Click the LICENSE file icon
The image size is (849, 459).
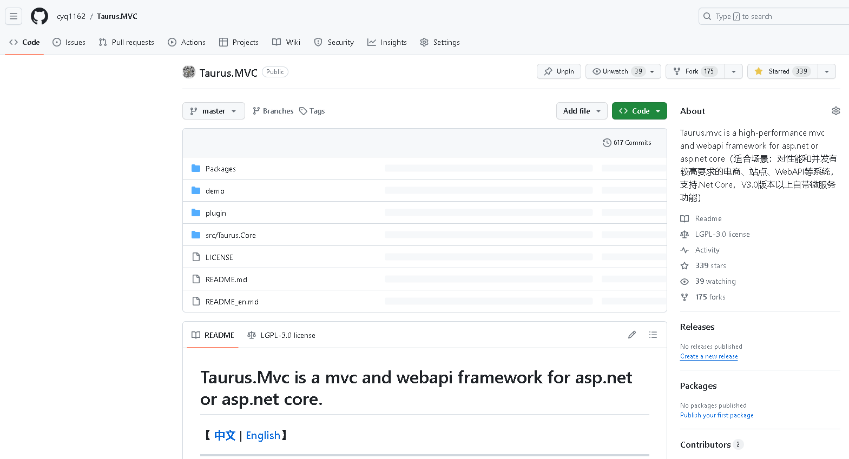click(196, 257)
